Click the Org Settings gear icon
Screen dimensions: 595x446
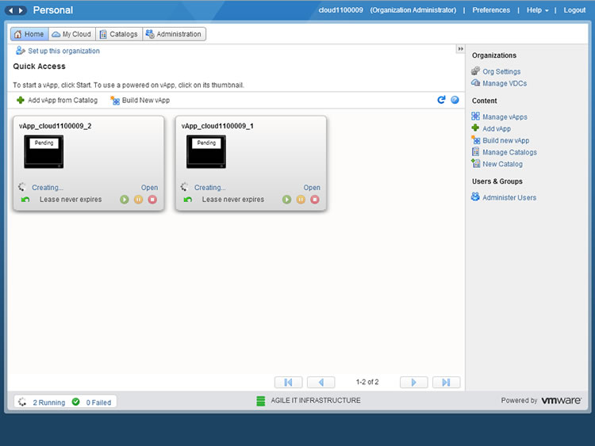point(475,71)
